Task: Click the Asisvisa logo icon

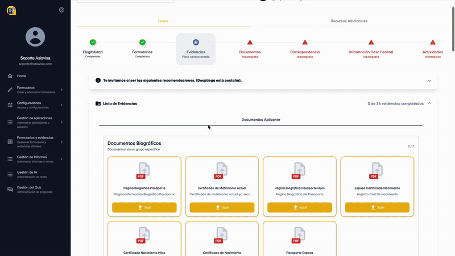Action: pos(11,10)
